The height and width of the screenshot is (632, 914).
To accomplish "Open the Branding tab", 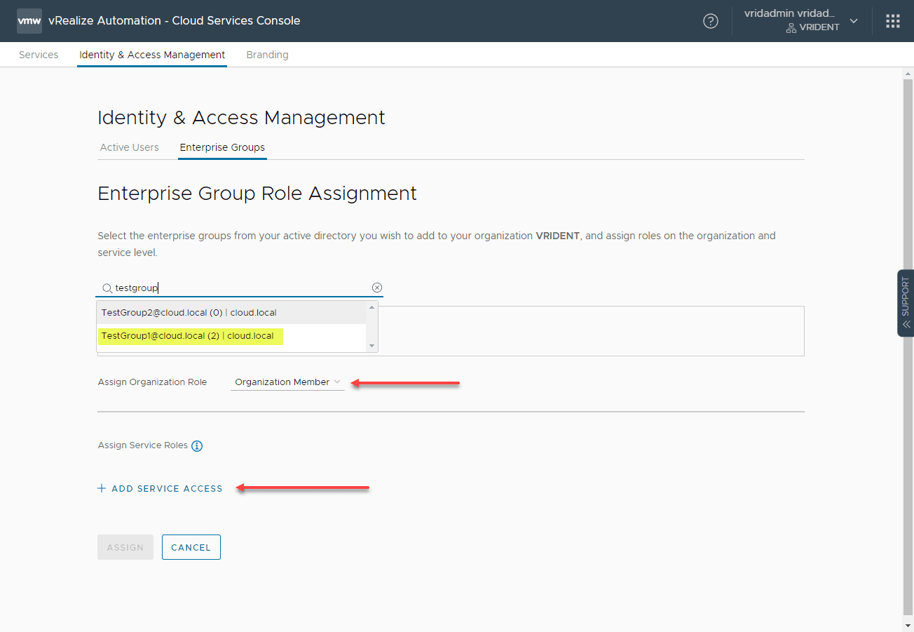I will click(x=267, y=55).
